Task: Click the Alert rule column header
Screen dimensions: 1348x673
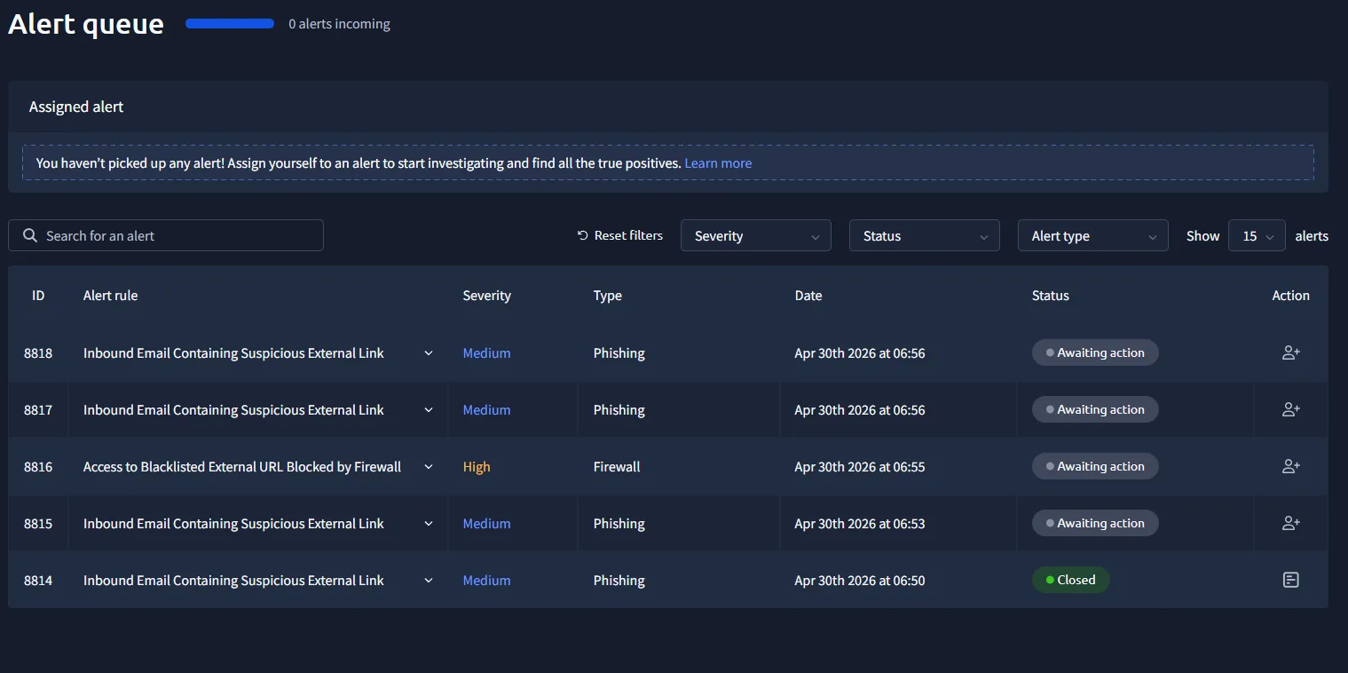Action: click(x=110, y=296)
